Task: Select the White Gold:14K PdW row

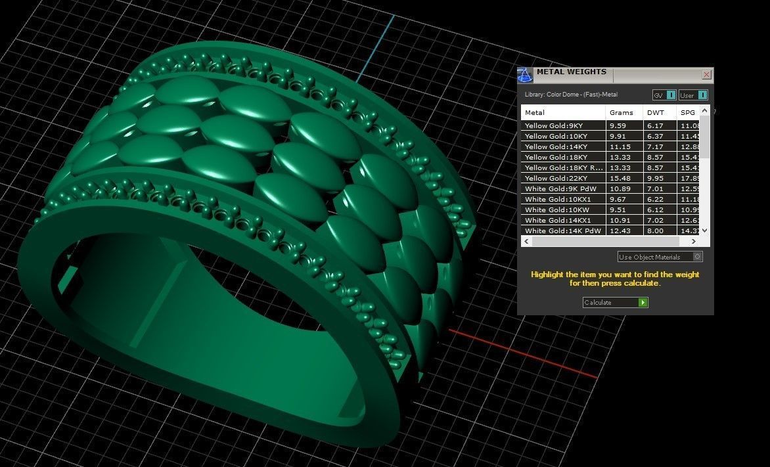Action: coord(610,231)
